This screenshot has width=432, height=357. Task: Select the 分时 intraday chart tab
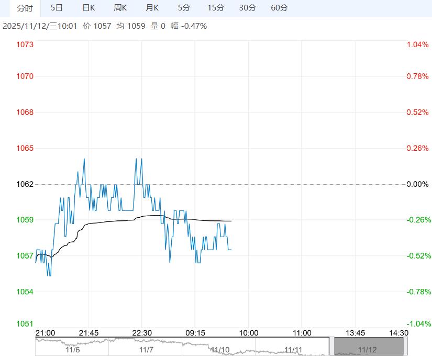pos(25,8)
